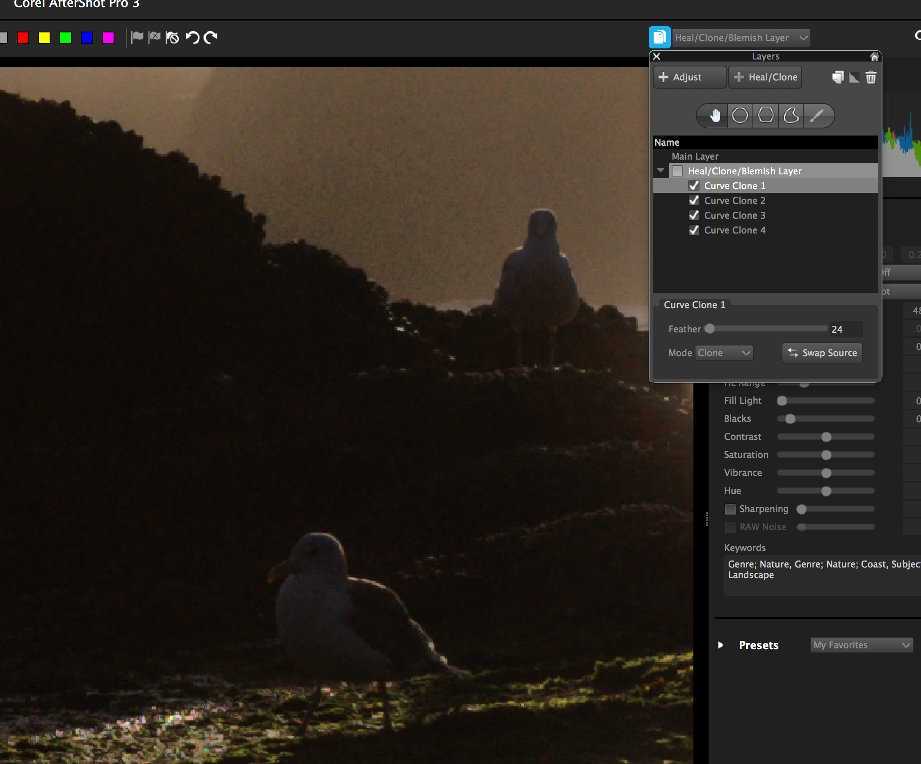Click the Swap Source button

coord(822,353)
